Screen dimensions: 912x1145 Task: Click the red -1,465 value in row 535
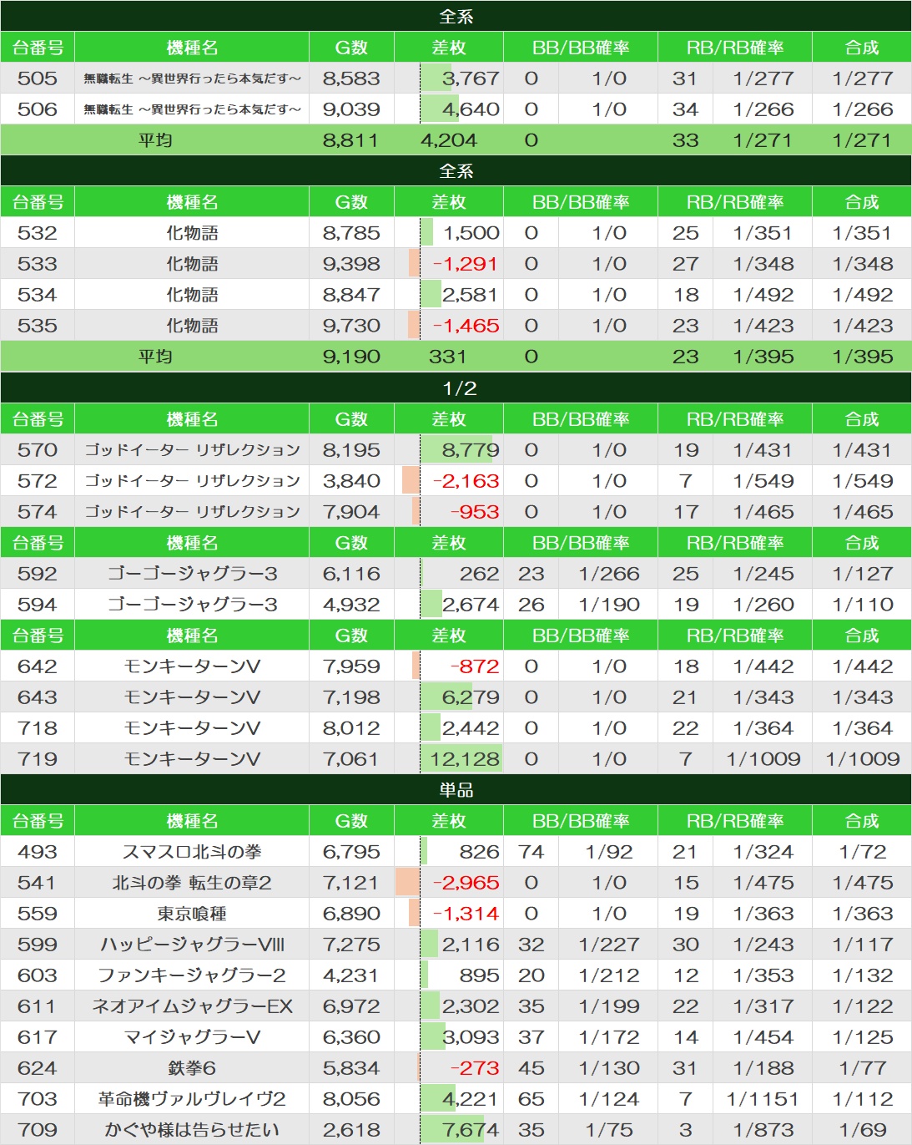[x=466, y=326]
